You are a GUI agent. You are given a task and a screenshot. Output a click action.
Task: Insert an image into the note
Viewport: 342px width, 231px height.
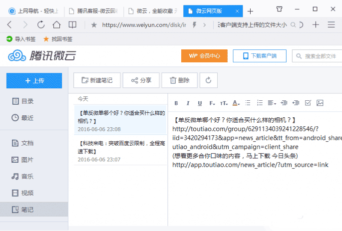(320, 103)
